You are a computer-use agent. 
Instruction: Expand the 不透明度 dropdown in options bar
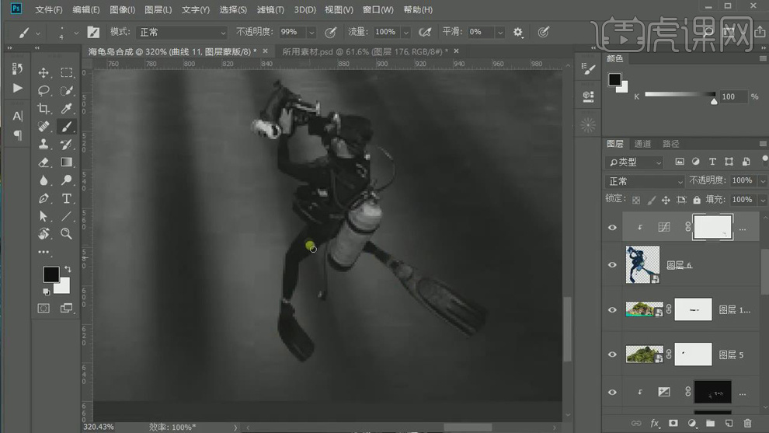tap(311, 33)
